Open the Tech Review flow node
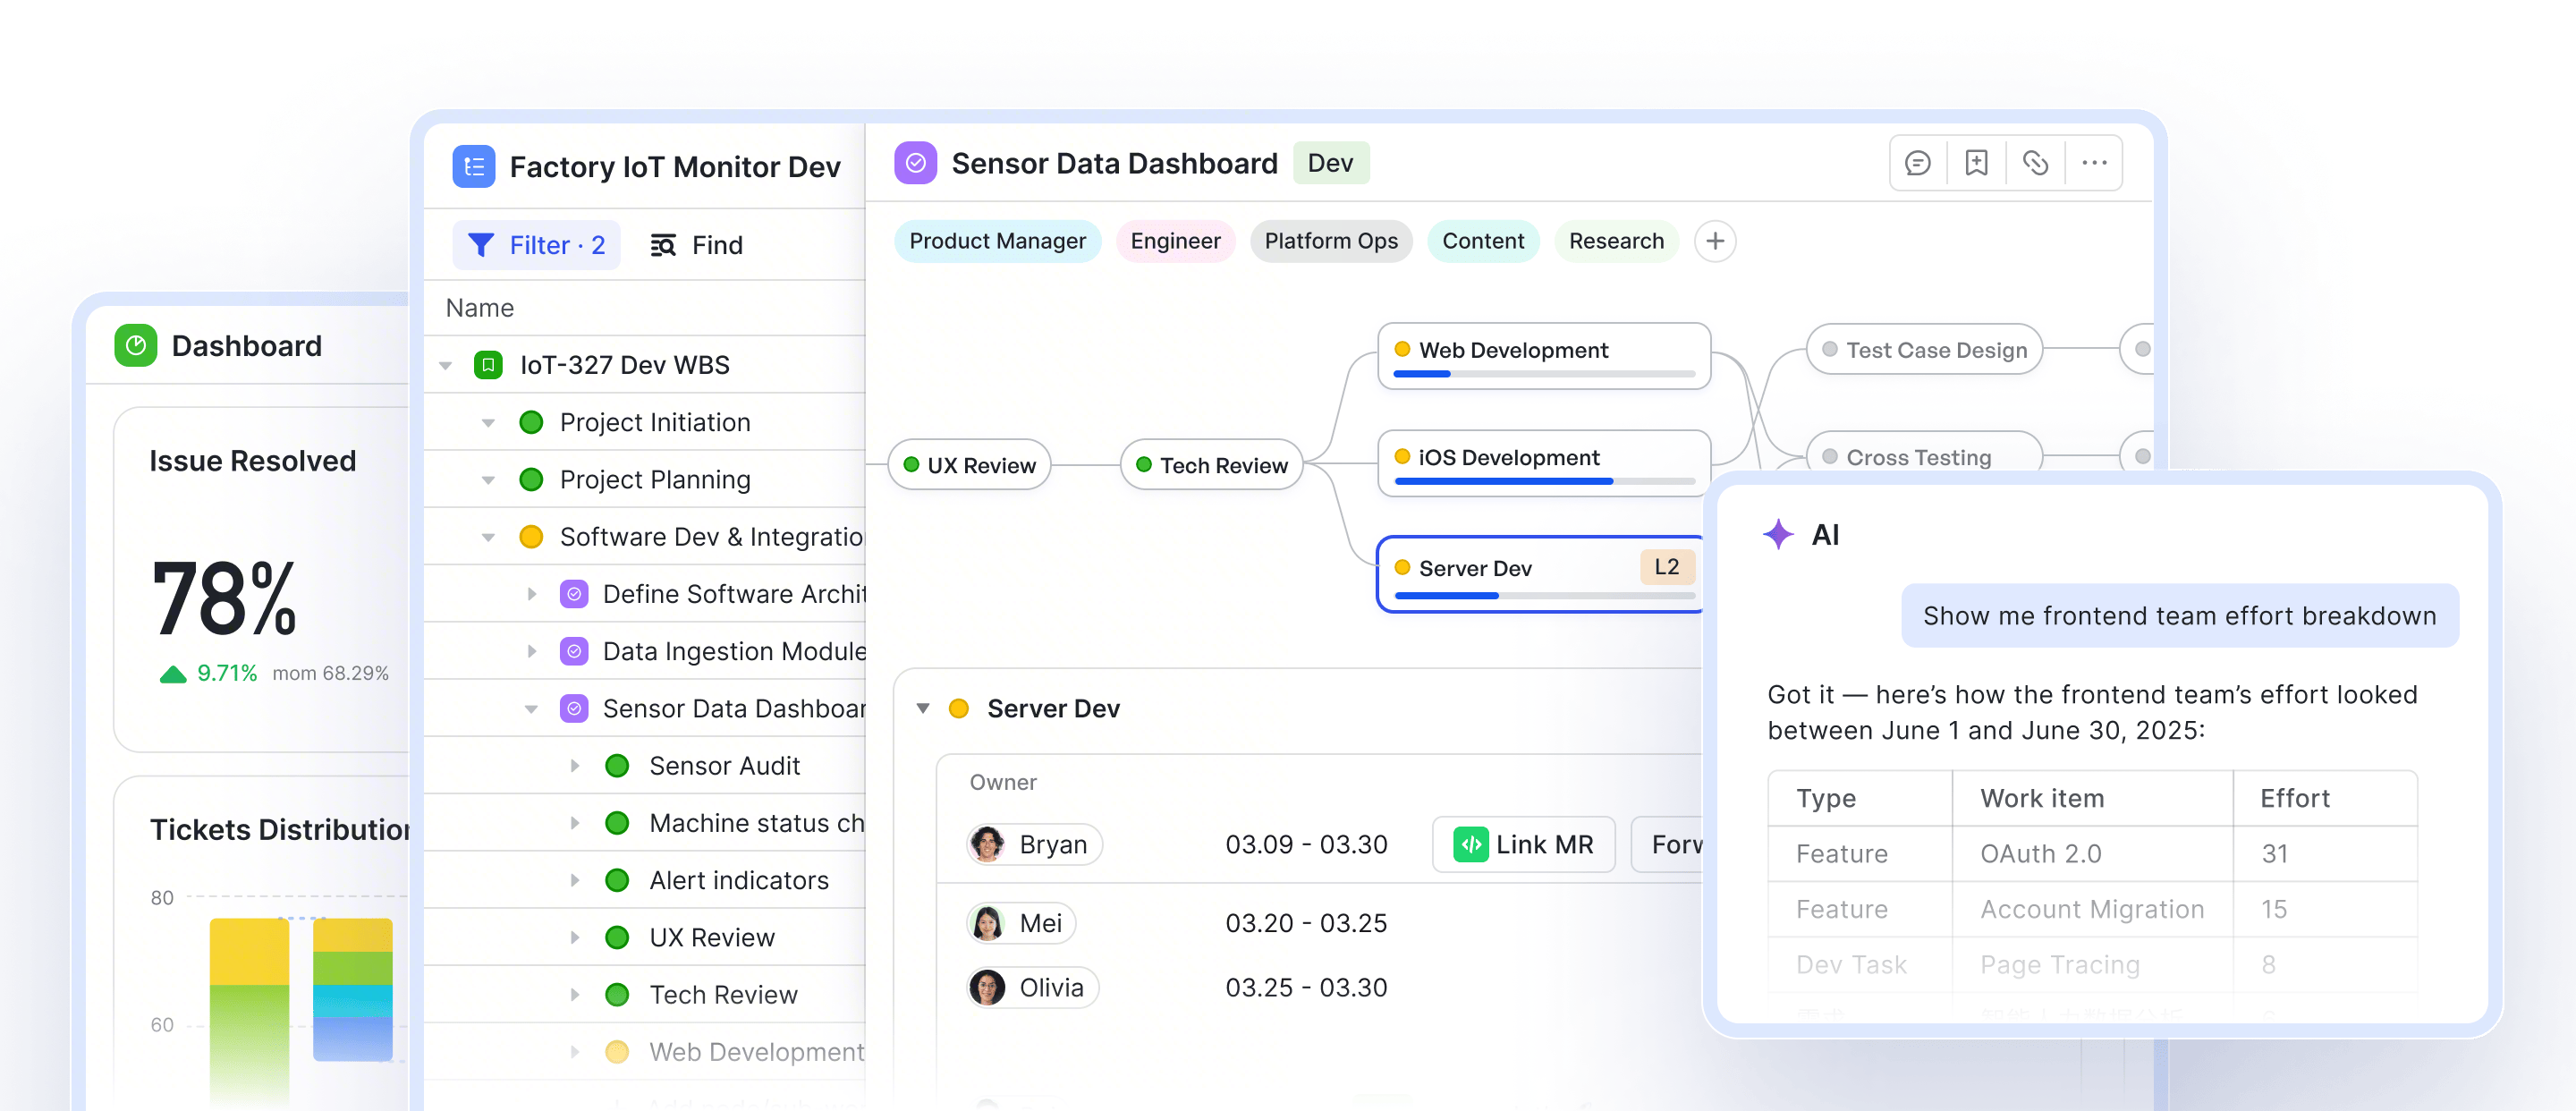This screenshot has width=2576, height=1111. click(1212, 465)
